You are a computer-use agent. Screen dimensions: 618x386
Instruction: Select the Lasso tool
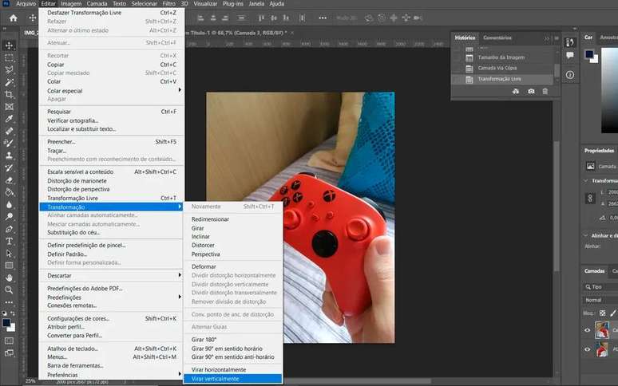(9, 70)
